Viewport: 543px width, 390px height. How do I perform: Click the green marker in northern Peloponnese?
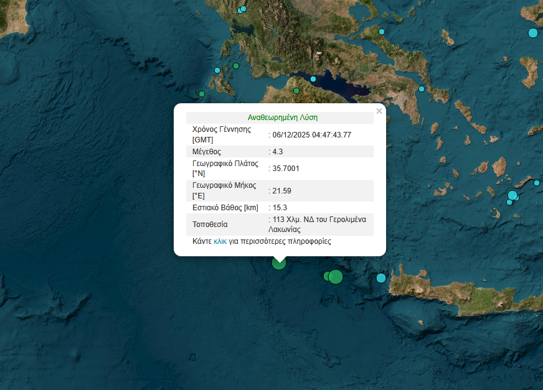click(296, 91)
